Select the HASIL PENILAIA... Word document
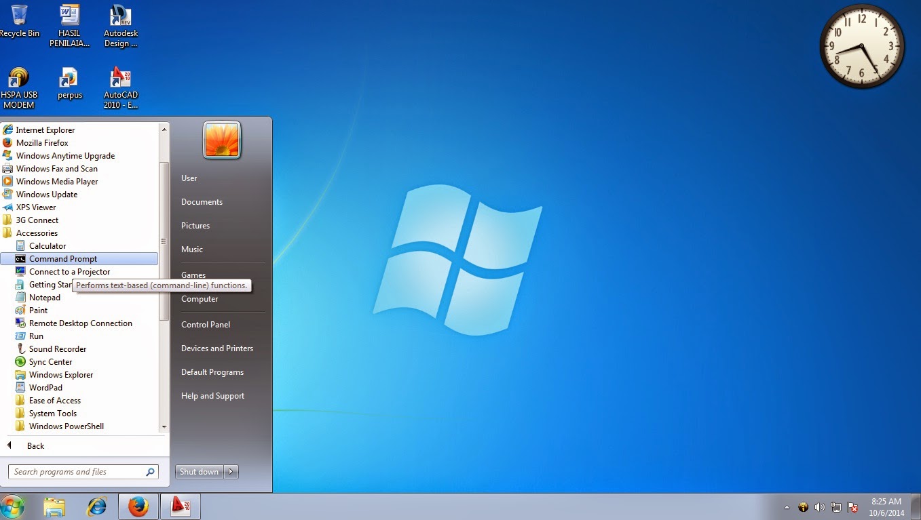 [x=69, y=26]
